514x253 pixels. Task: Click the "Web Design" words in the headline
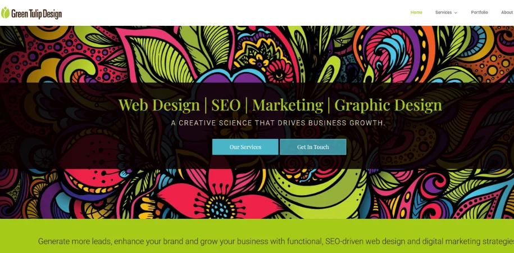coord(159,105)
